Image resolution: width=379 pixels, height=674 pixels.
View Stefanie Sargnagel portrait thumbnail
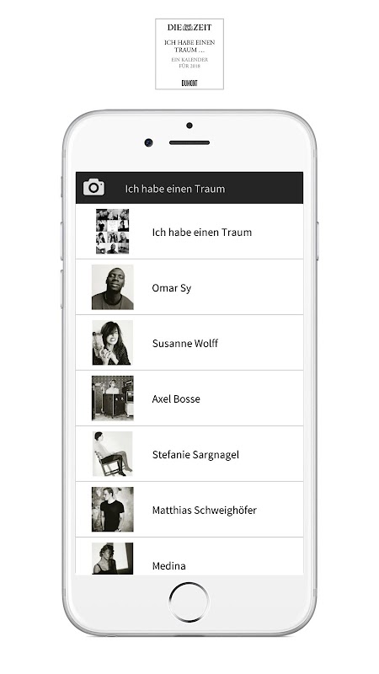[x=113, y=454]
